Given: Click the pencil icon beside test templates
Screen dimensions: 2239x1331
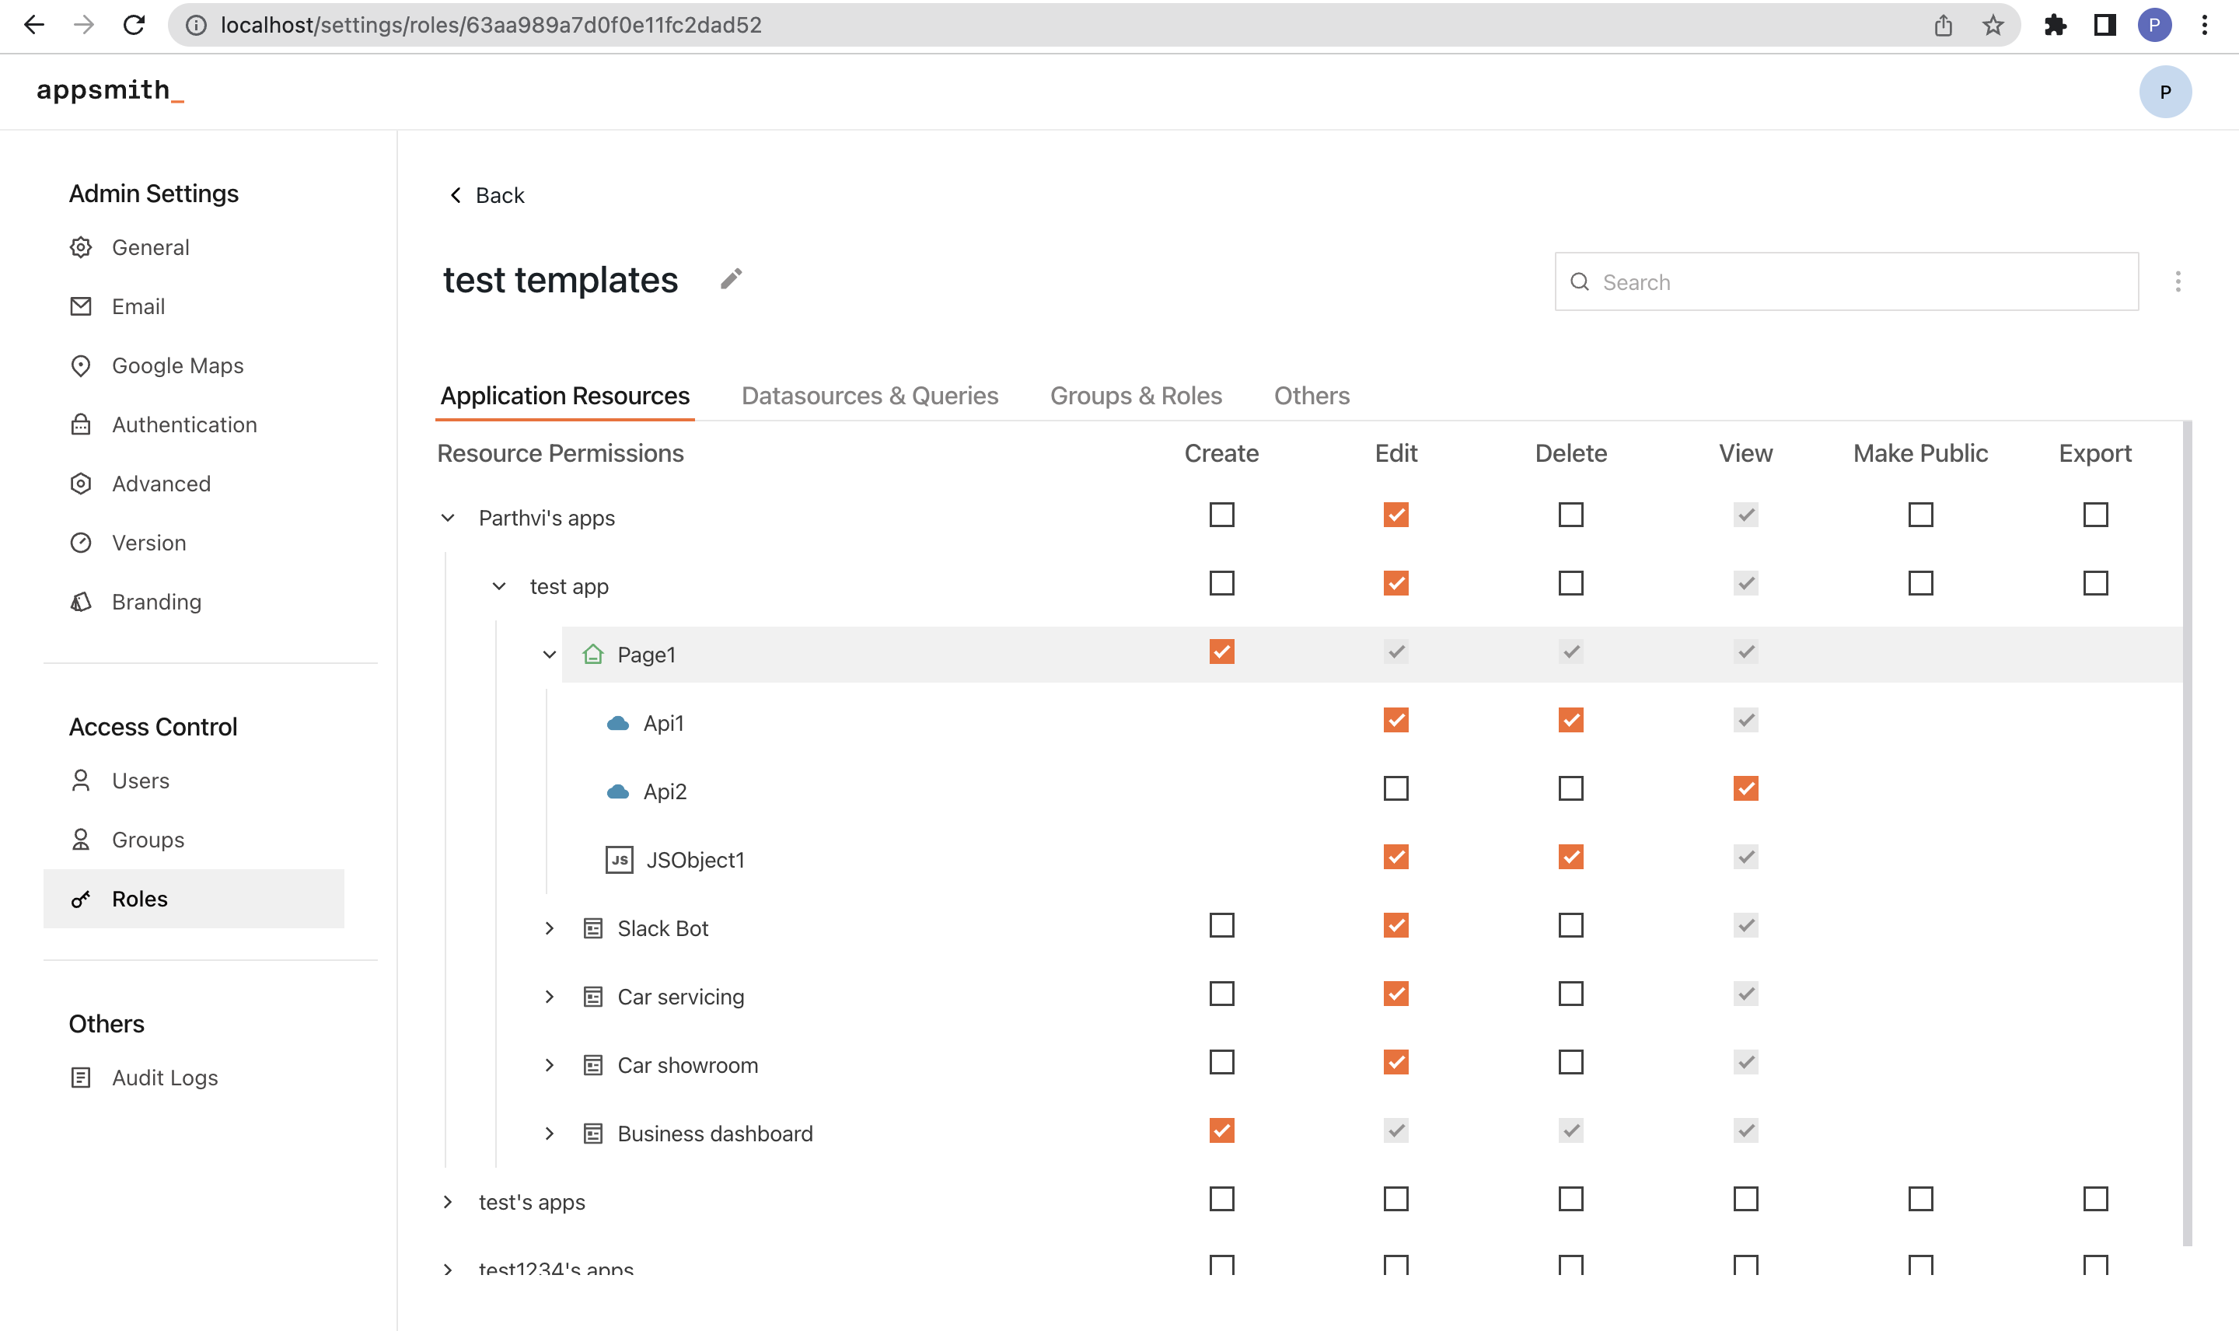Looking at the screenshot, I should point(731,280).
